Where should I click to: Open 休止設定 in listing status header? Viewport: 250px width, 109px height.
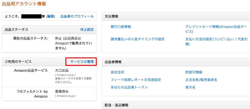(87, 30)
